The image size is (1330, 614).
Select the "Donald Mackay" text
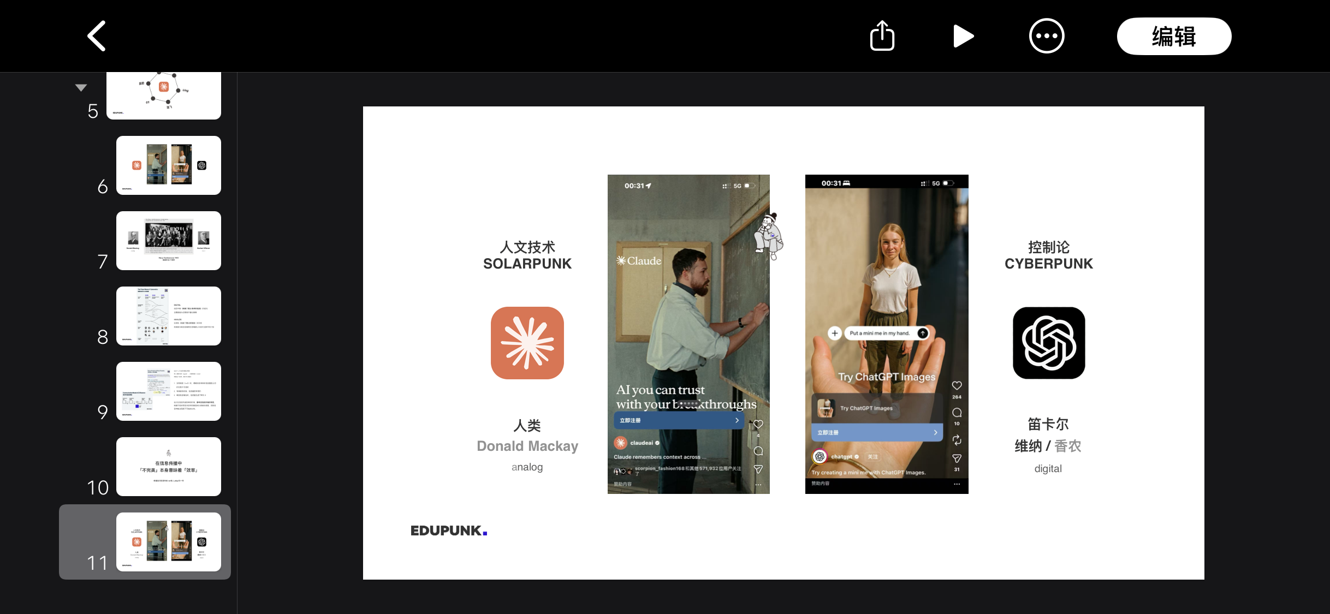(x=527, y=446)
